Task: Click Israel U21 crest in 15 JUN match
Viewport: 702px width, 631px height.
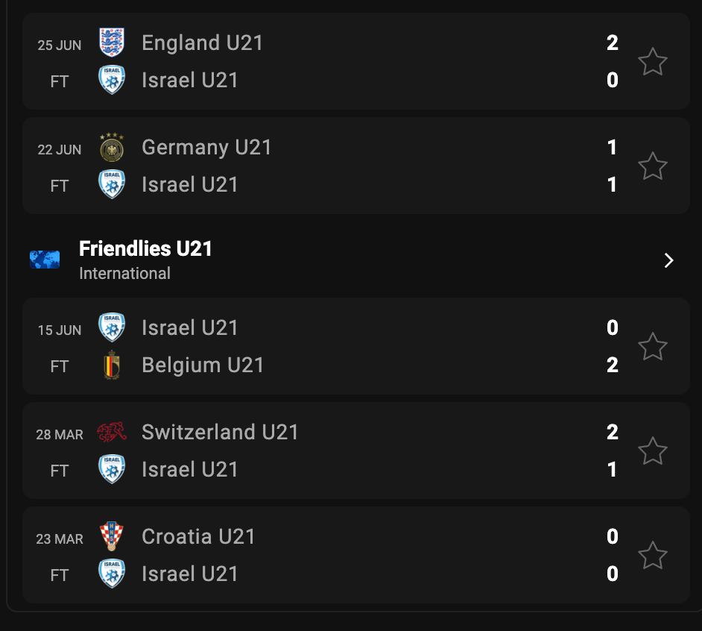Action: coord(112,328)
